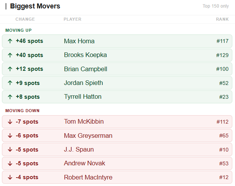Screen dimensions: 235x186
Task: Click the down arrow in Robert MacIntyre row
Action: click(x=10, y=177)
